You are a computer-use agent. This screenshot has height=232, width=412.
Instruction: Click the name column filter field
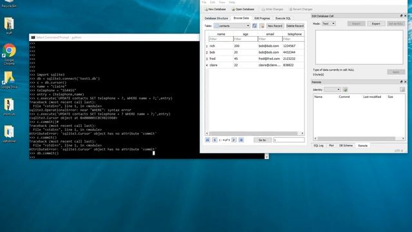pyautogui.click(x=221, y=39)
